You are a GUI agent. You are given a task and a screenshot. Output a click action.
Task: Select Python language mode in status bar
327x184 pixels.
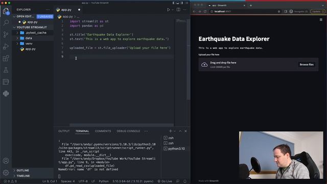103,181
